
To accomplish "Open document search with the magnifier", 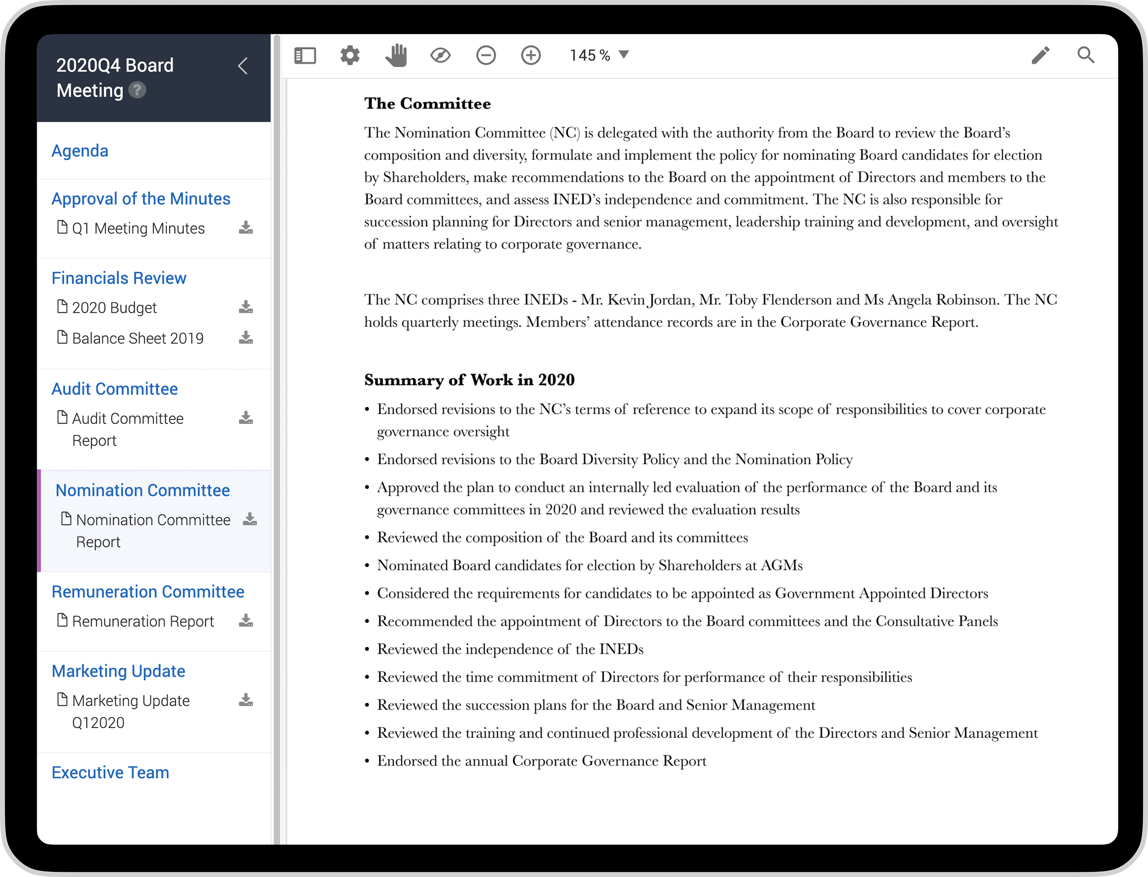I will click(x=1086, y=55).
